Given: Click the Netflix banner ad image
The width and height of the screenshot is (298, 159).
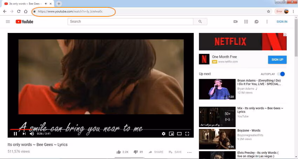Looking at the screenshot, I should click(x=243, y=42).
